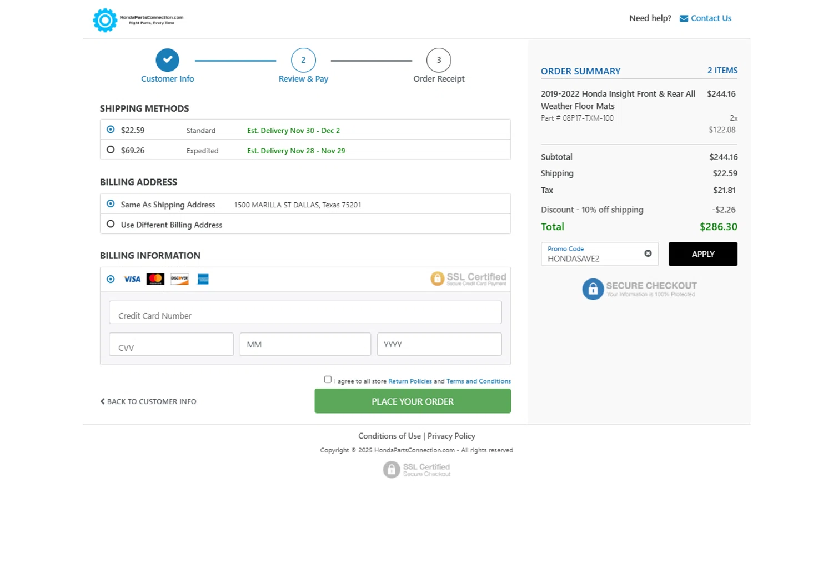Clear the promo code with X icon

[648, 253]
